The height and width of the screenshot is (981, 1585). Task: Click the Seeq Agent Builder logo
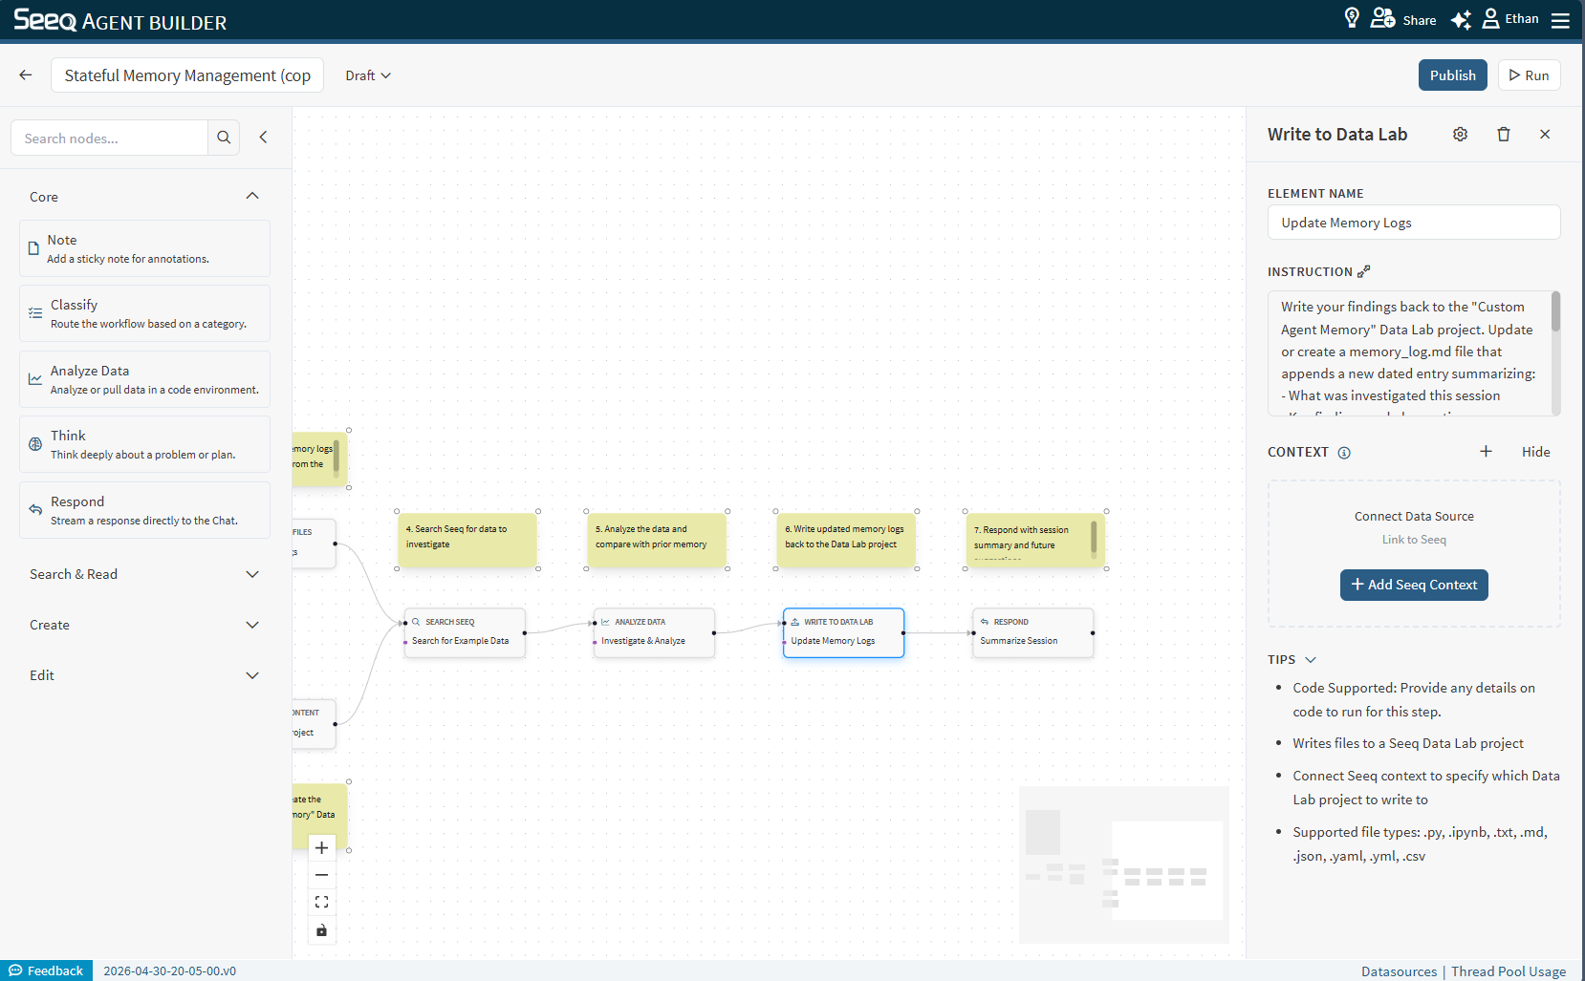pos(120,20)
